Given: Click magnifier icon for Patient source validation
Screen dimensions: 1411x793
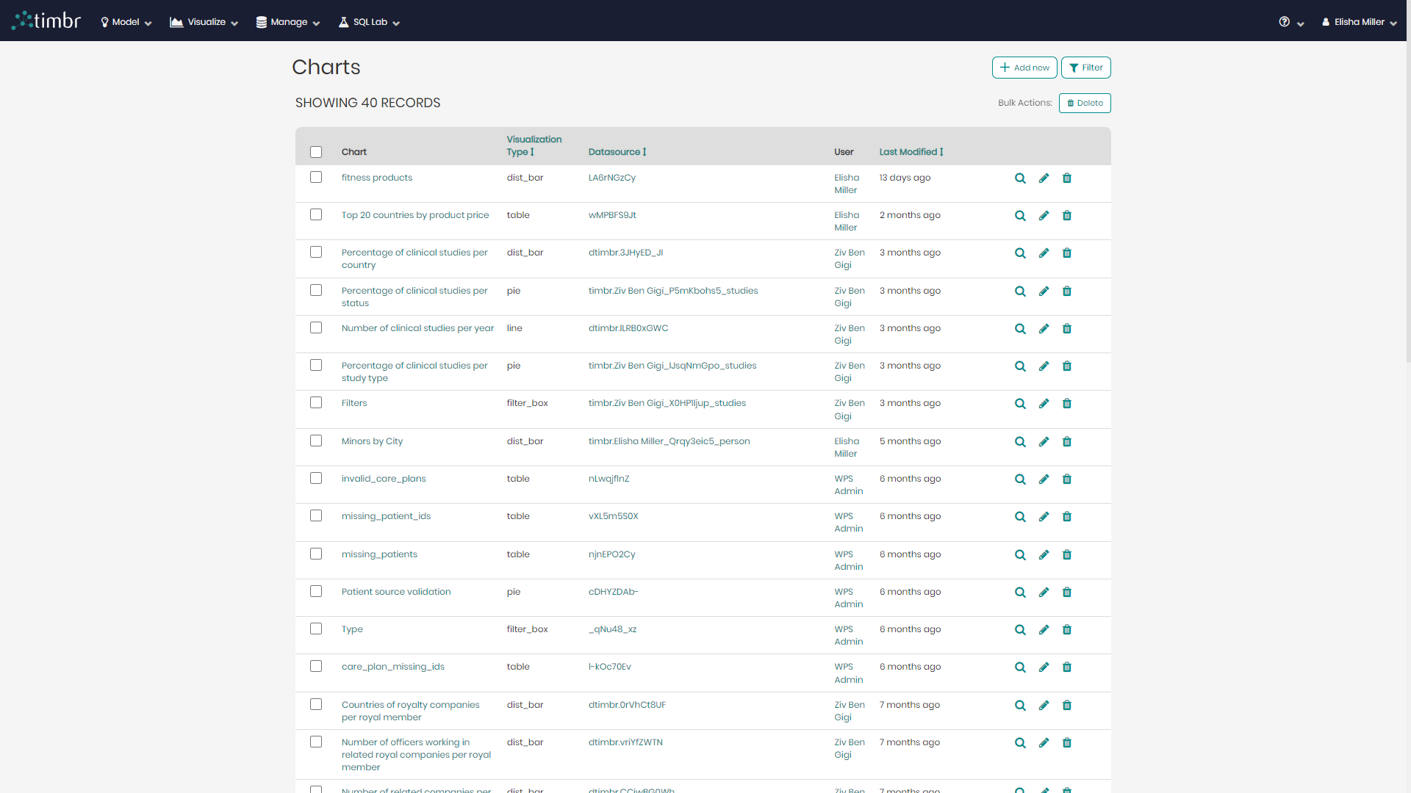Looking at the screenshot, I should point(1020,593).
